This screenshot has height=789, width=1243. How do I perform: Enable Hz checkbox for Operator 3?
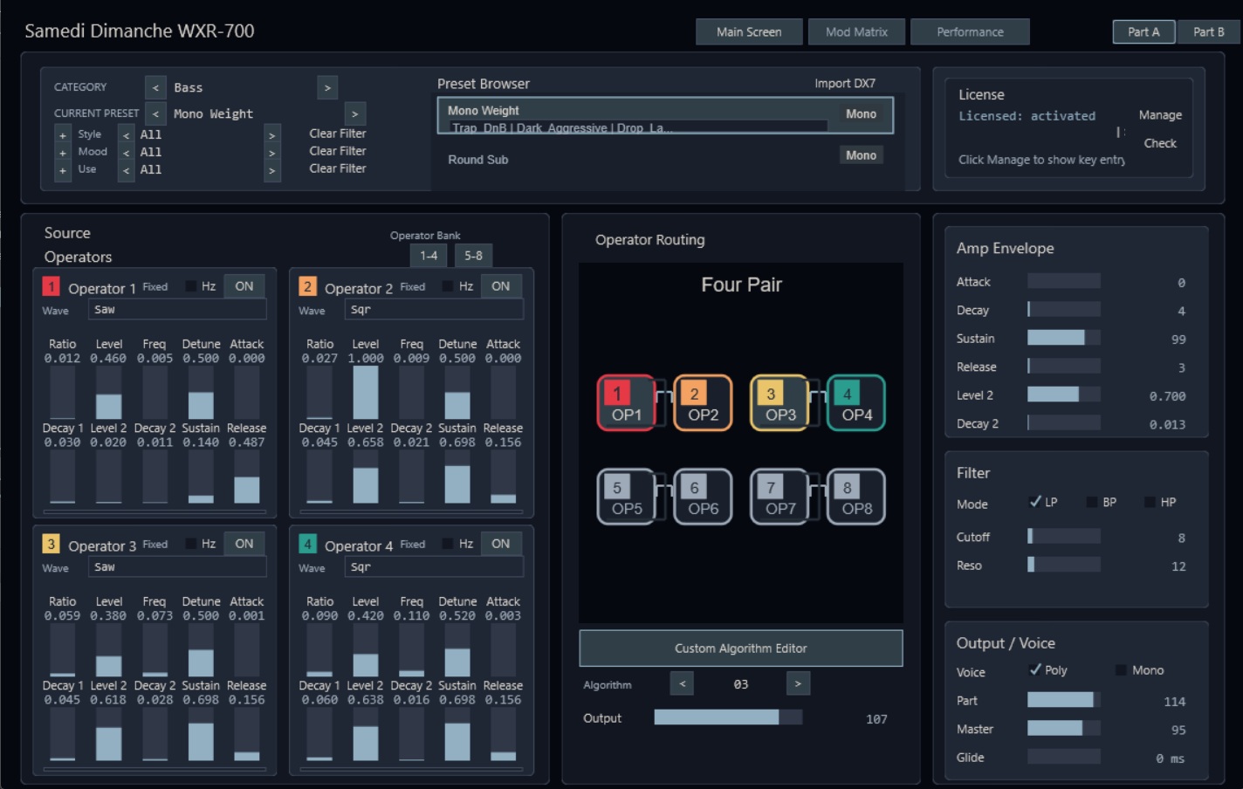190,544
